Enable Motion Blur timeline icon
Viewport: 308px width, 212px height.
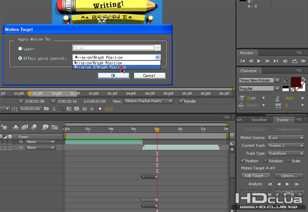click(x=34, y=127)
